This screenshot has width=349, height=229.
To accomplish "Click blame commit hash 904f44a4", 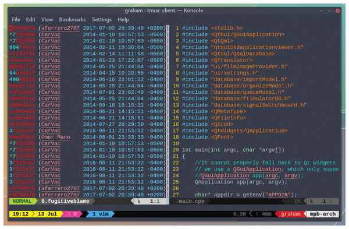I will 22,47.
